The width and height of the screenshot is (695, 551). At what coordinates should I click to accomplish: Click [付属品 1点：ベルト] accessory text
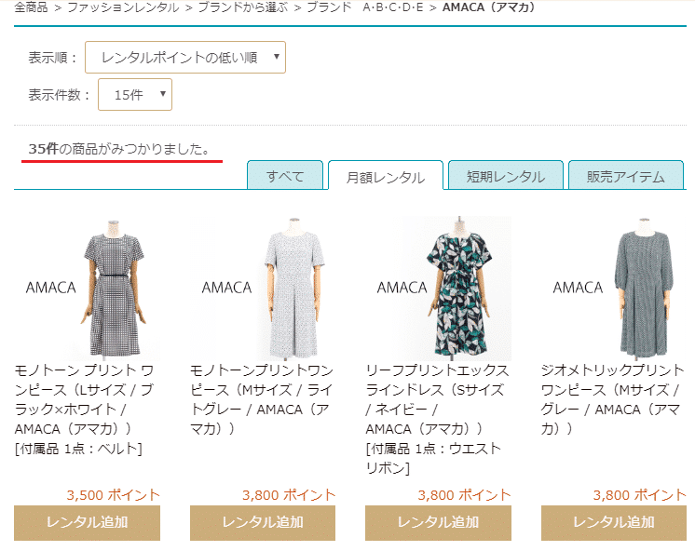[78, 449]
